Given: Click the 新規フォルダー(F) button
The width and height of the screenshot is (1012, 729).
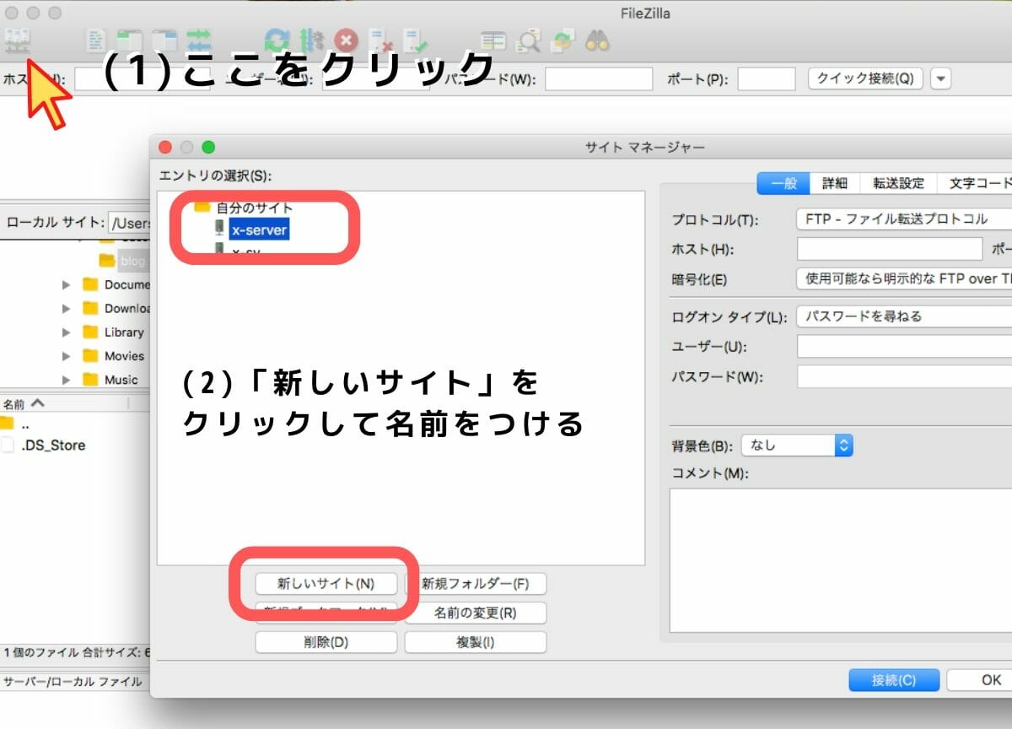Looking at the screenshot, I should coord(476,584).
